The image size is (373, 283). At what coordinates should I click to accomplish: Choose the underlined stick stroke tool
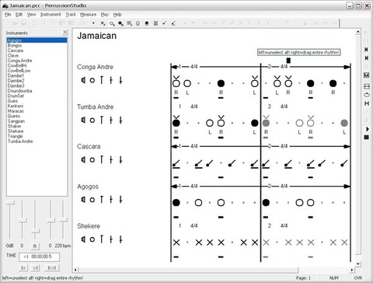tap(173, 23)
